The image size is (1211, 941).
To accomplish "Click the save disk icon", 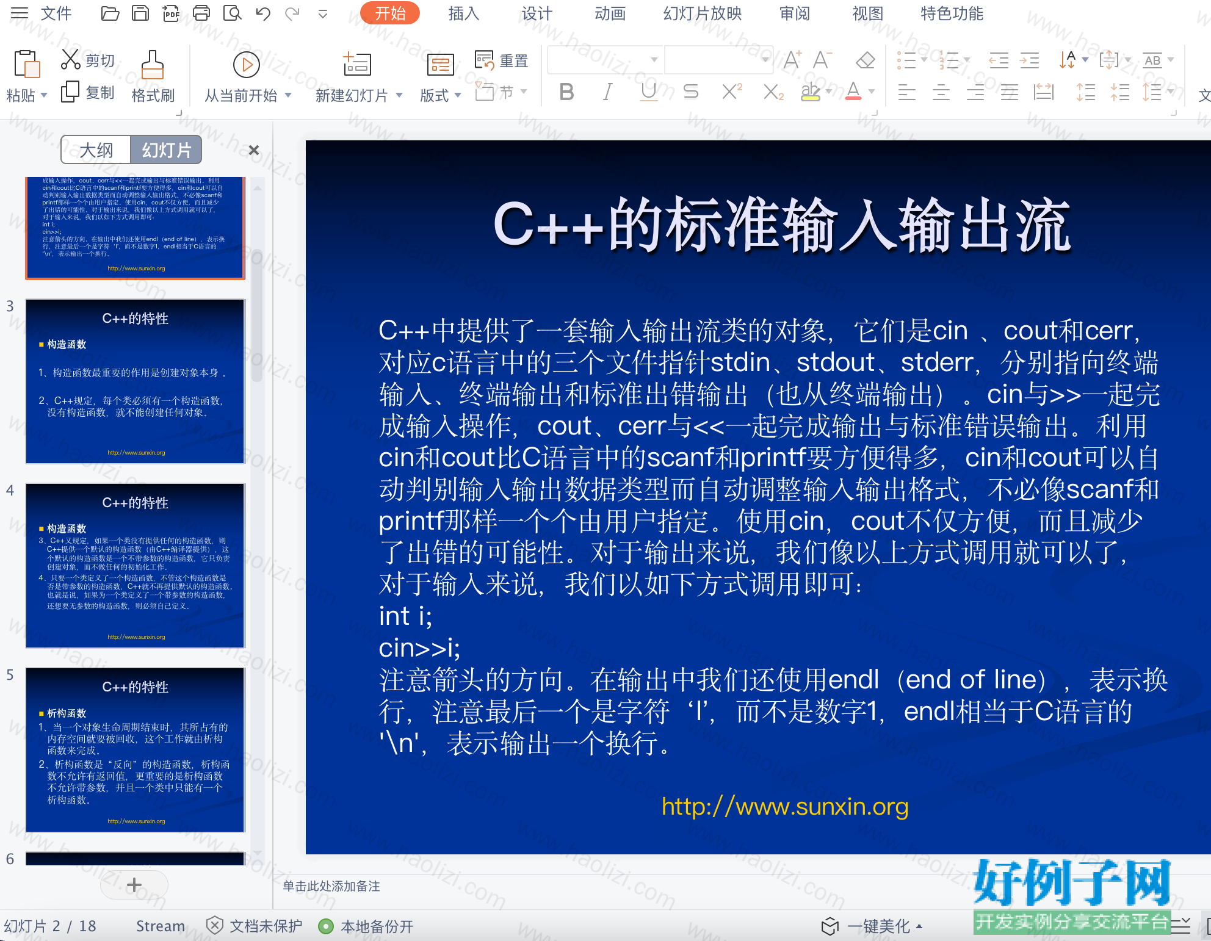I will [141, 13].
